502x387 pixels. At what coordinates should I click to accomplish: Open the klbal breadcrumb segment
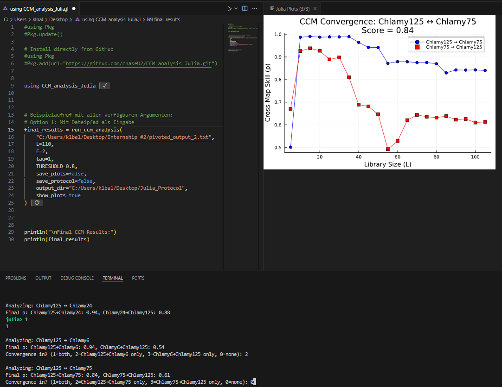coord(38,19)
